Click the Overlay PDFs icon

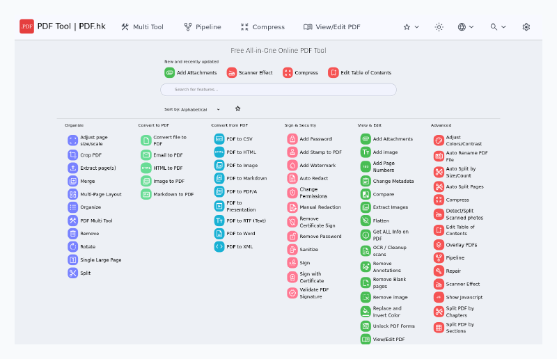pyautogui.click(x=439, y=245)
